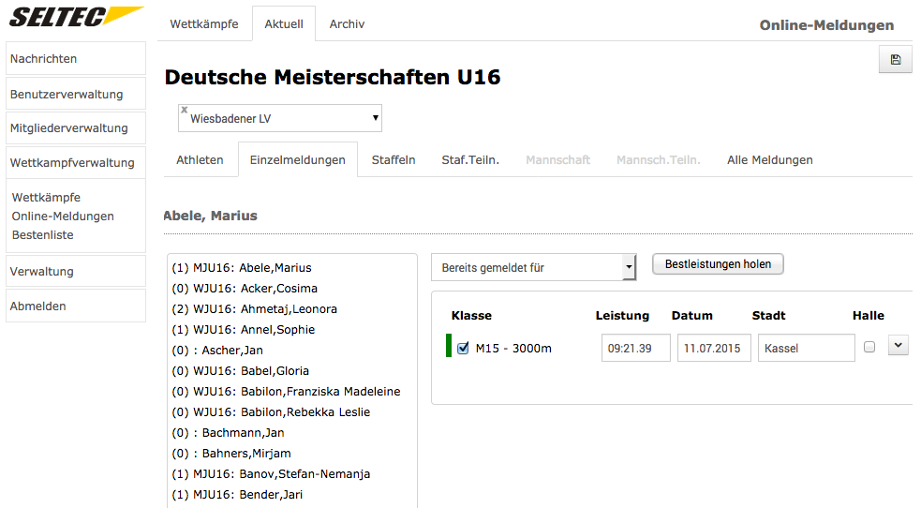Edit the Datum field 11.07.2015
Image resolution: width=921 pixels, height=508 pixels.
click(713, 349)
